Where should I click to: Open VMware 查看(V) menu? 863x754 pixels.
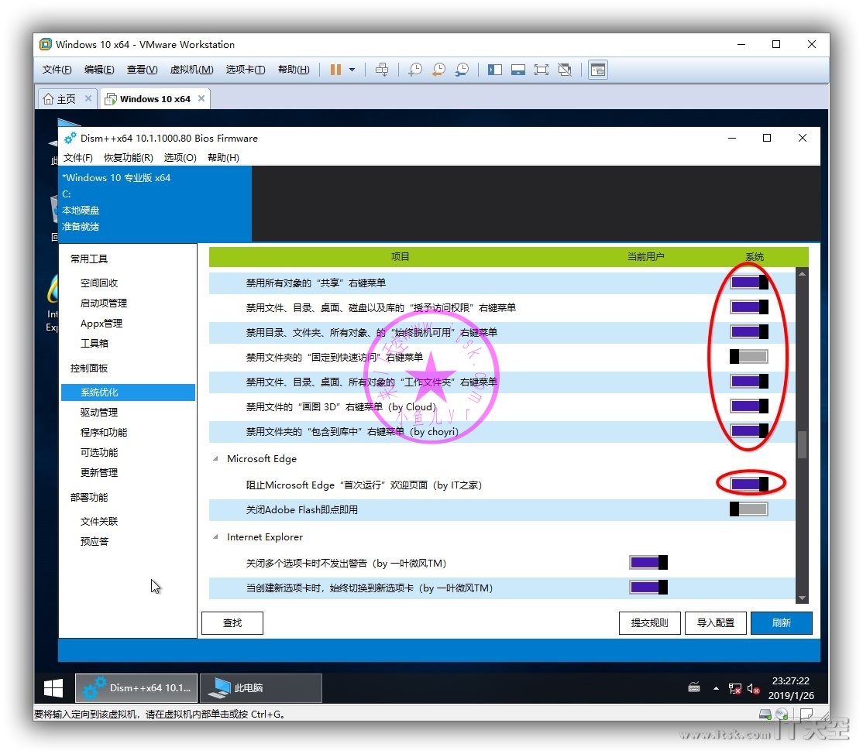[x=142, y=70]
